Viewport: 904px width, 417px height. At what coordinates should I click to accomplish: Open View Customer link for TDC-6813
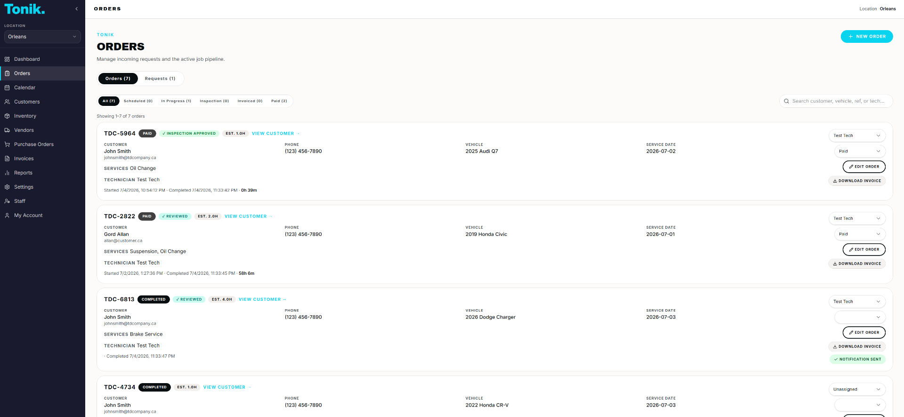262,299
